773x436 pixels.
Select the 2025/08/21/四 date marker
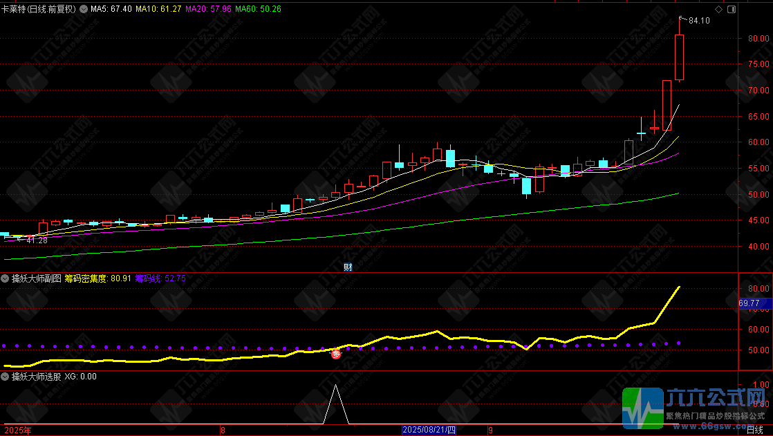tap(429, 430)
